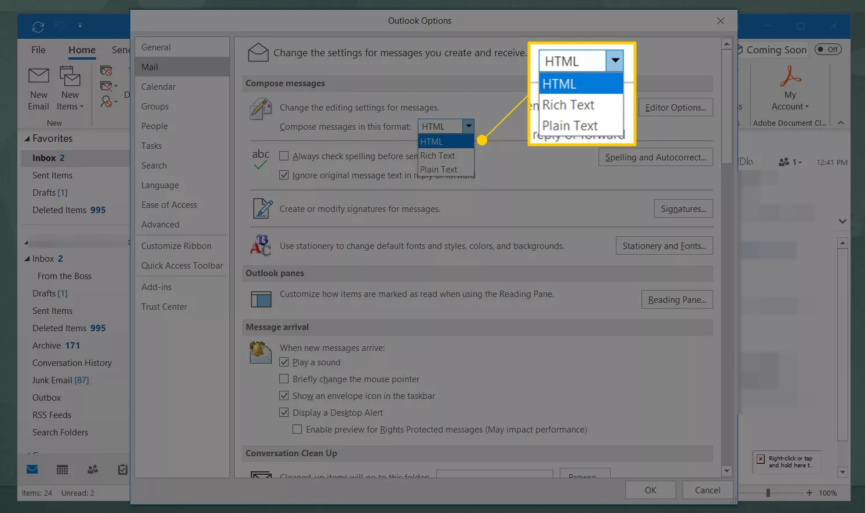Image resolution: width=865 pixels, height=513 pixels.
Task: Open the People icon in the bottom navigation
Action: (x=93, y=469)
